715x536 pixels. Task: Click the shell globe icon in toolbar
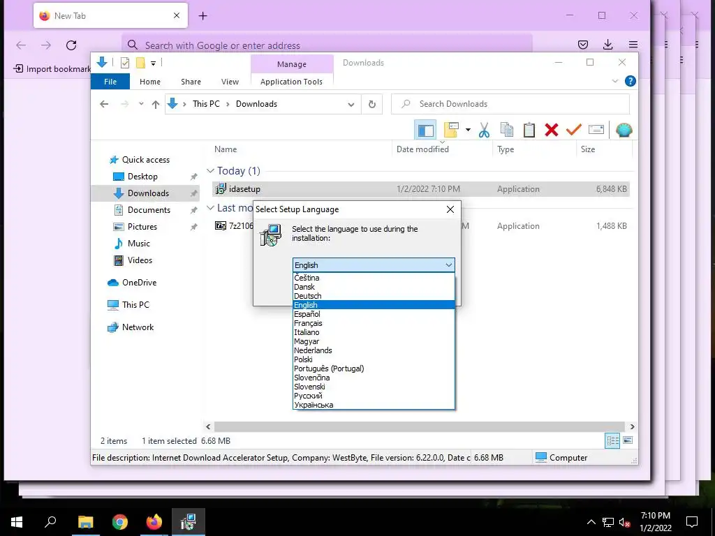624,131
